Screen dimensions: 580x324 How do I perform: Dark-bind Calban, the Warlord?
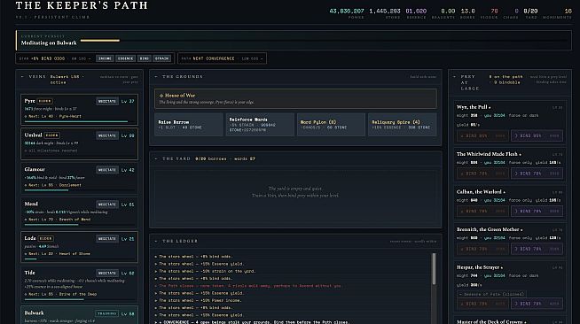537,211
